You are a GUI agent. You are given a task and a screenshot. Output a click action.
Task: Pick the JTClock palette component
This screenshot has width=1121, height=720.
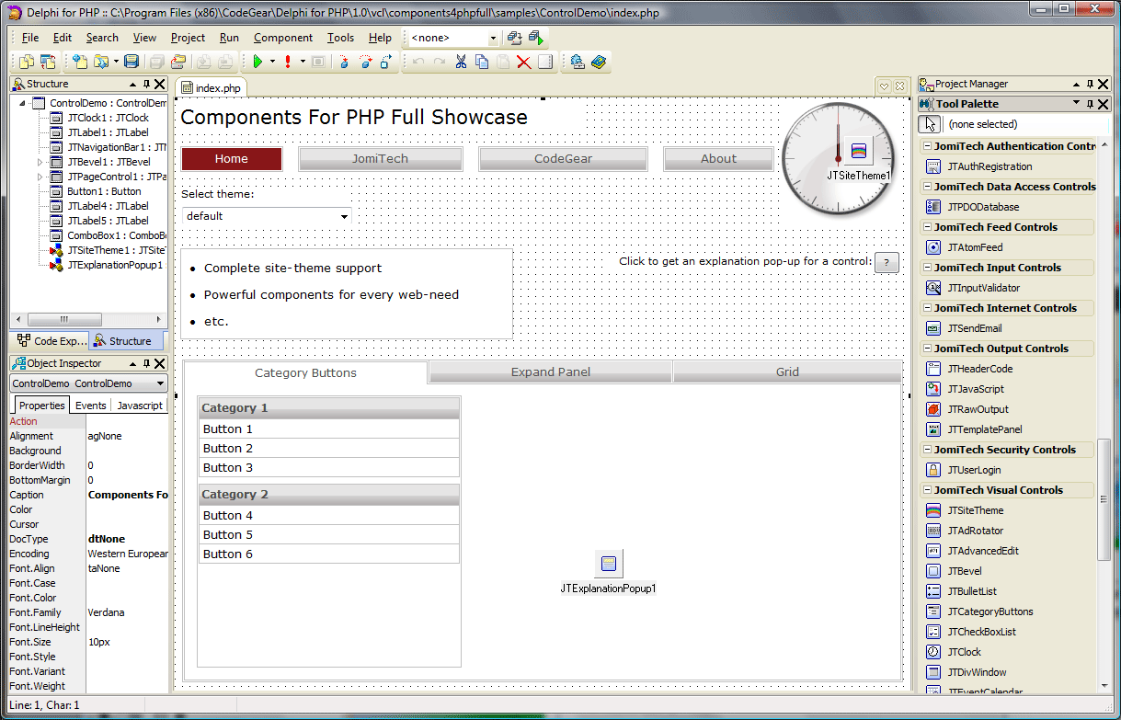click(964, 652)
